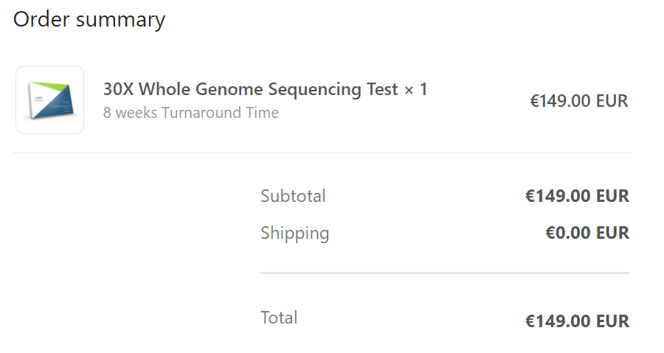
Task: Click the divider line above the Total row
Action: (444, 273)
